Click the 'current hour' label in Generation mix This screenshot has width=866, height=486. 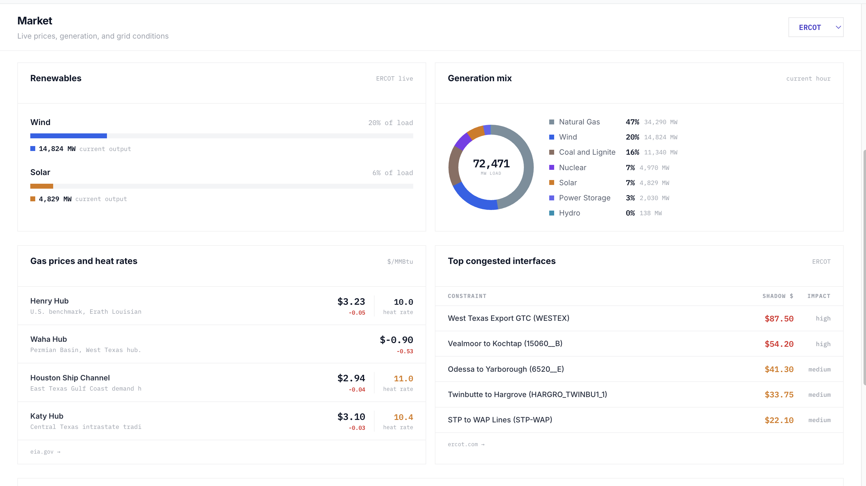coord(808,78)
